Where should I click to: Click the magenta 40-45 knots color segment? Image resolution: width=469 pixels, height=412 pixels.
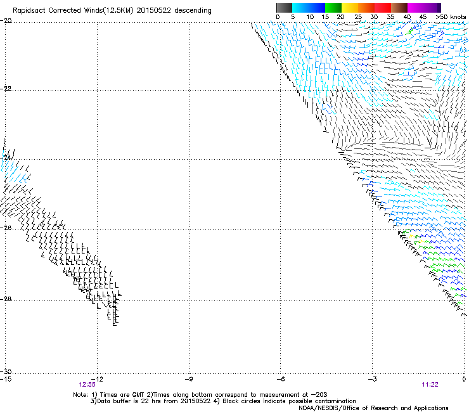(x=416, y=8)
